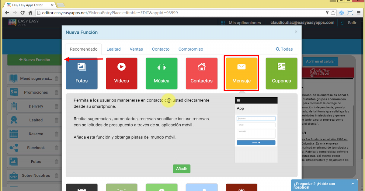This screenshot has width=365, height=191.
Task: Switch to the Ventas tab
Action: 136,49
